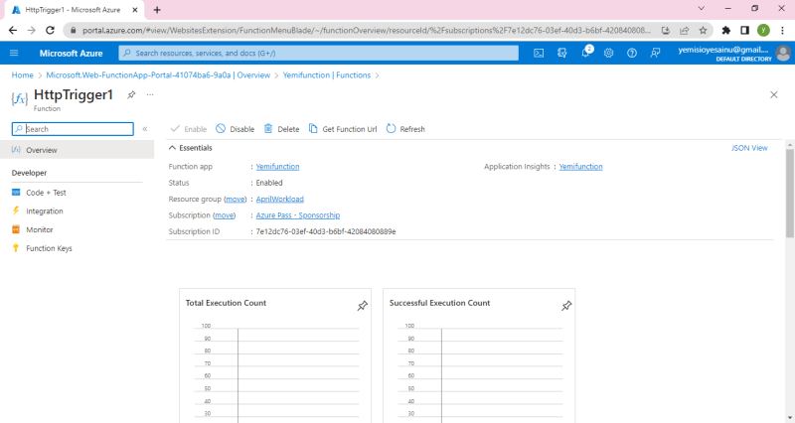Viewport: 795px width, 423px height.
Task: Share this page icon in the address bar
Action: coord(684,31)
